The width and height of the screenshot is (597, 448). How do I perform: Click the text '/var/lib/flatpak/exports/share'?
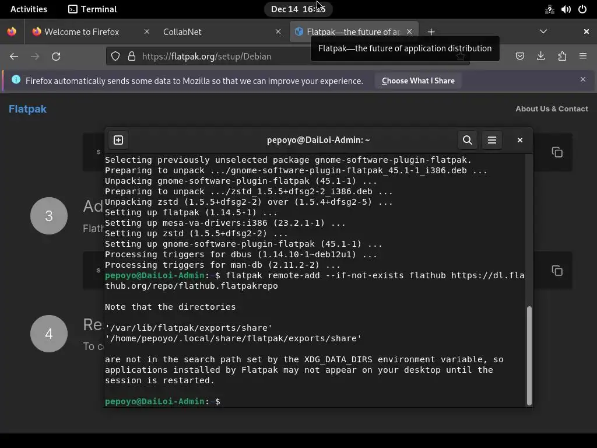pyautogui.click(x=188, y=328)
